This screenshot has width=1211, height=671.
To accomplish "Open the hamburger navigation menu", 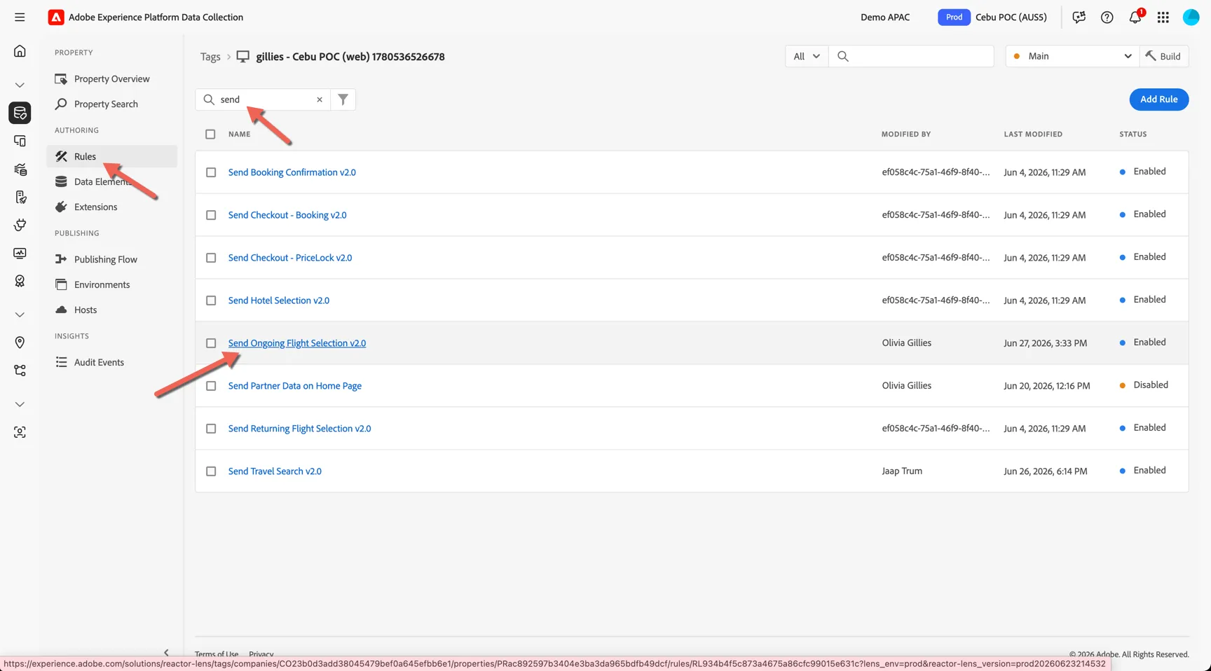I will pyautogui.click(x=20, y=17).
